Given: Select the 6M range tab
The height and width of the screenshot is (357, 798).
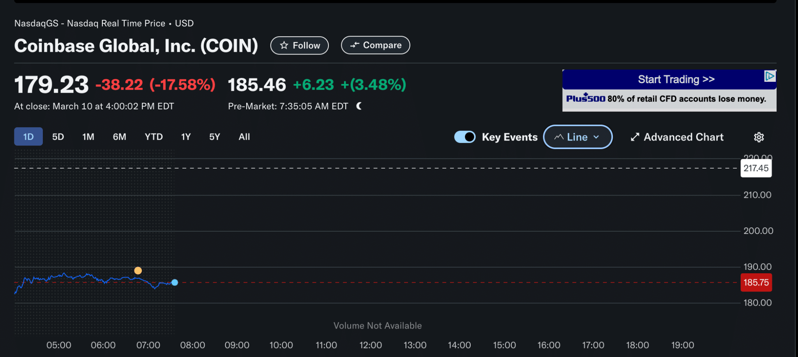Looking at the screenshot, I should (119, 137).
